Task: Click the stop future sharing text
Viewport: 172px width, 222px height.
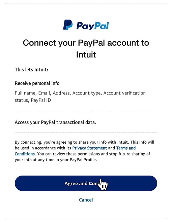Action: coord(127,154)
